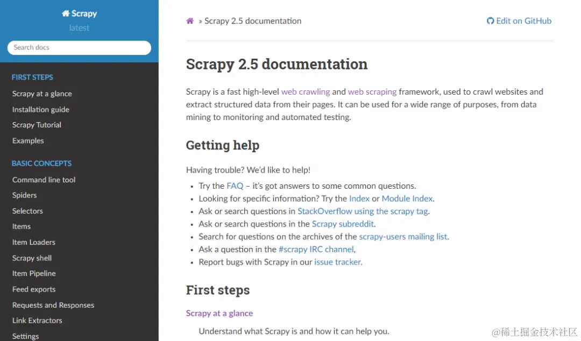Open Feed exports page
Screen dimensions: 581x341
(x=34, y=289)
